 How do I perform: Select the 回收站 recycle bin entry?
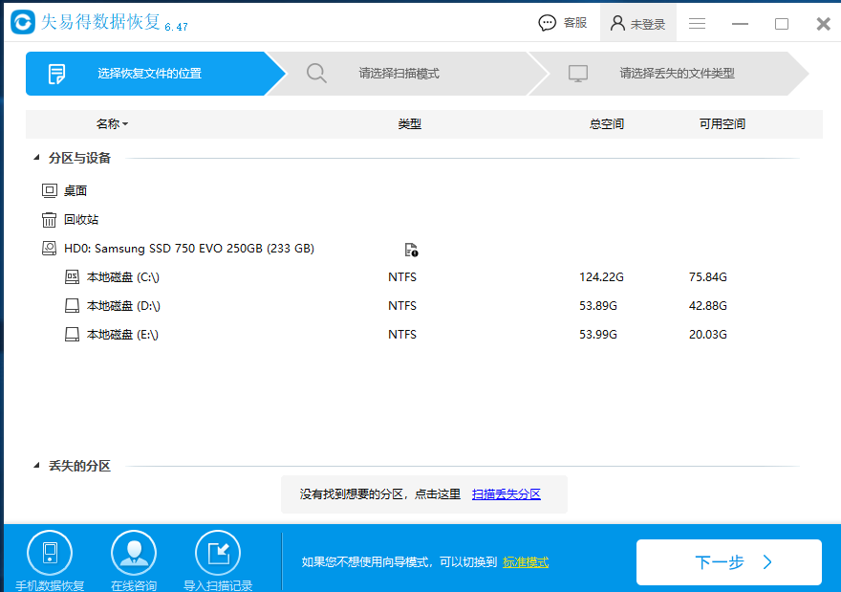81,220
